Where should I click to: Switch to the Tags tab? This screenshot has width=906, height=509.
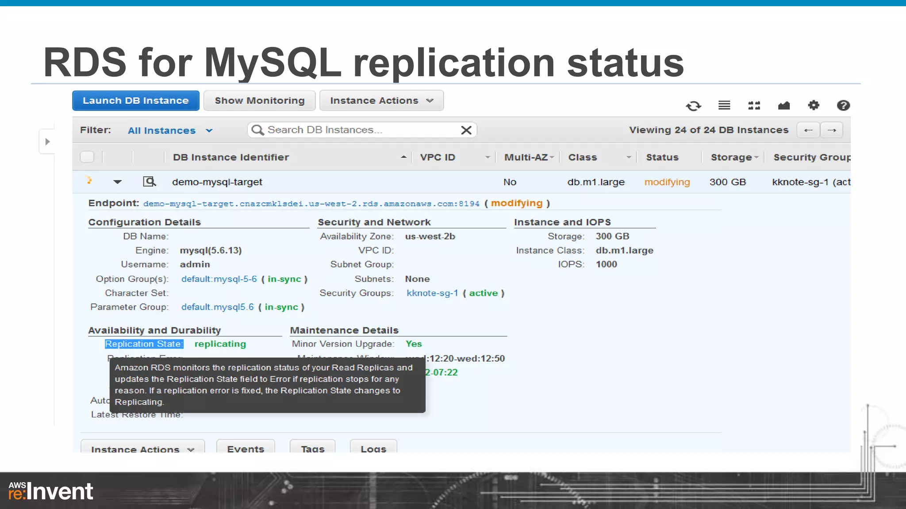(313, 446)
